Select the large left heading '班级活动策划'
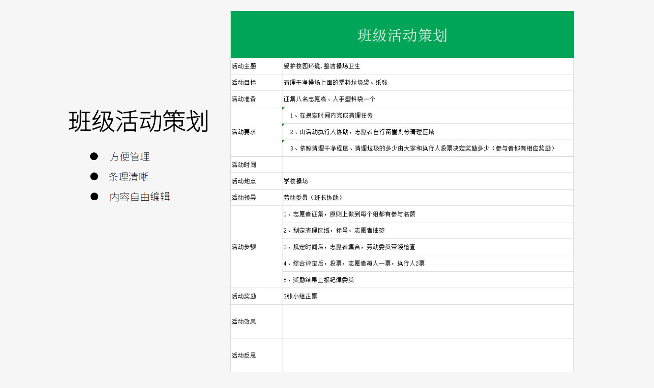The height and width of the screenshot is (388, 654). click(x=139, y=121)
